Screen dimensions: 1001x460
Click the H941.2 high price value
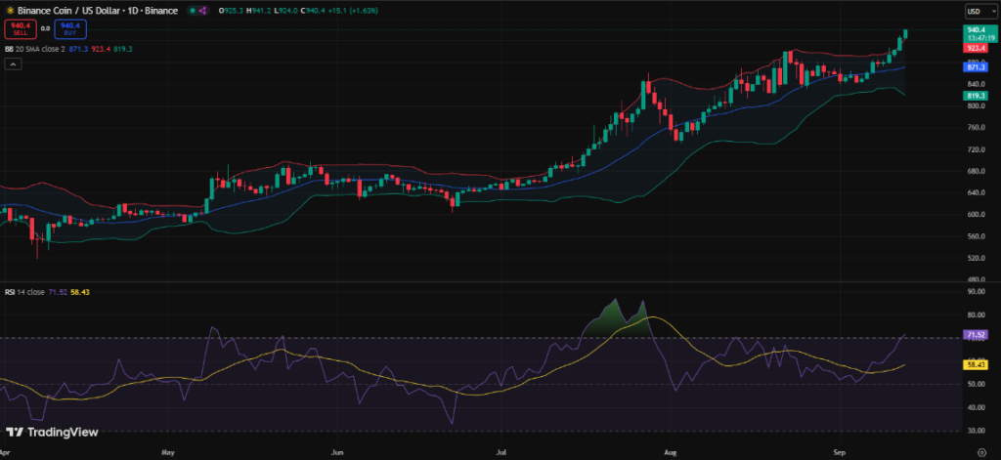[x=258, y=11]
